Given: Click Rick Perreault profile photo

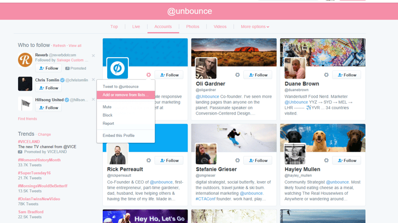Looking at the screenshot, I should pyautogui.click(x=118, y=154).
